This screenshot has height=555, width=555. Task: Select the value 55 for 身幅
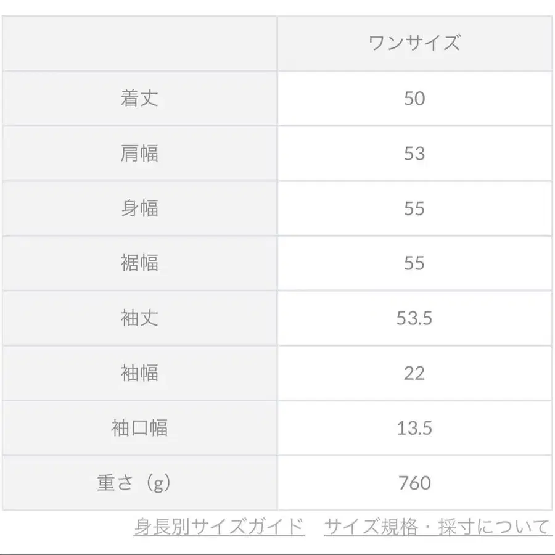(416, 208)
